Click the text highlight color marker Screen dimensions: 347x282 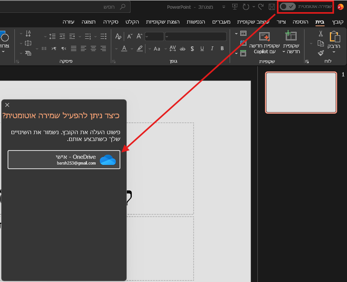[139, 49]
